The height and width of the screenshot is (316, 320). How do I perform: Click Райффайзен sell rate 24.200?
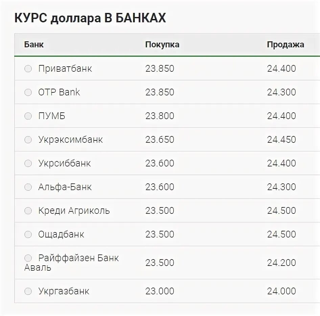pos(282,263)
